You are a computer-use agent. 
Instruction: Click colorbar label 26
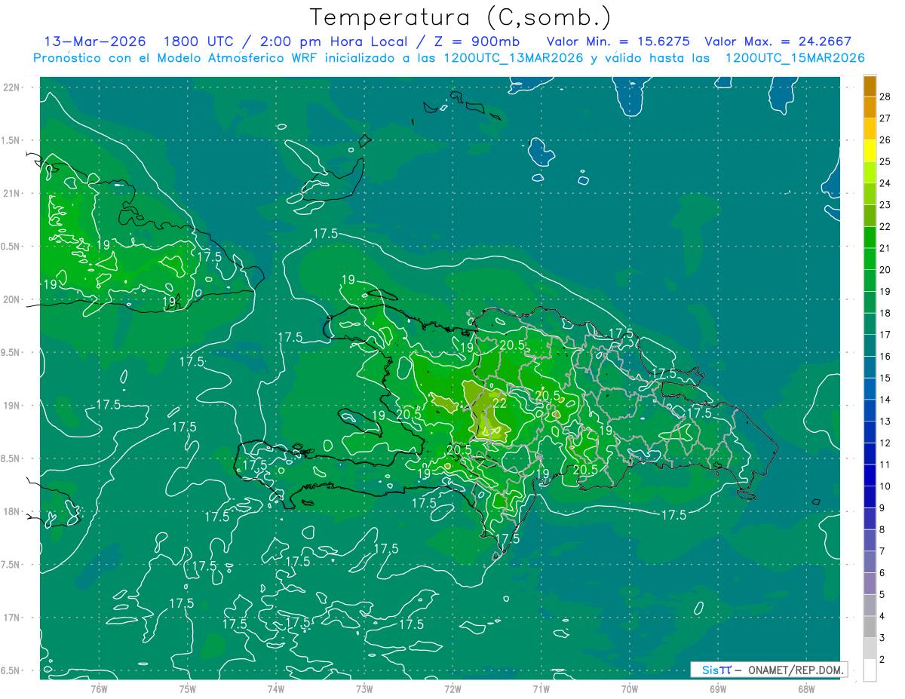click(x=885, y=139)
